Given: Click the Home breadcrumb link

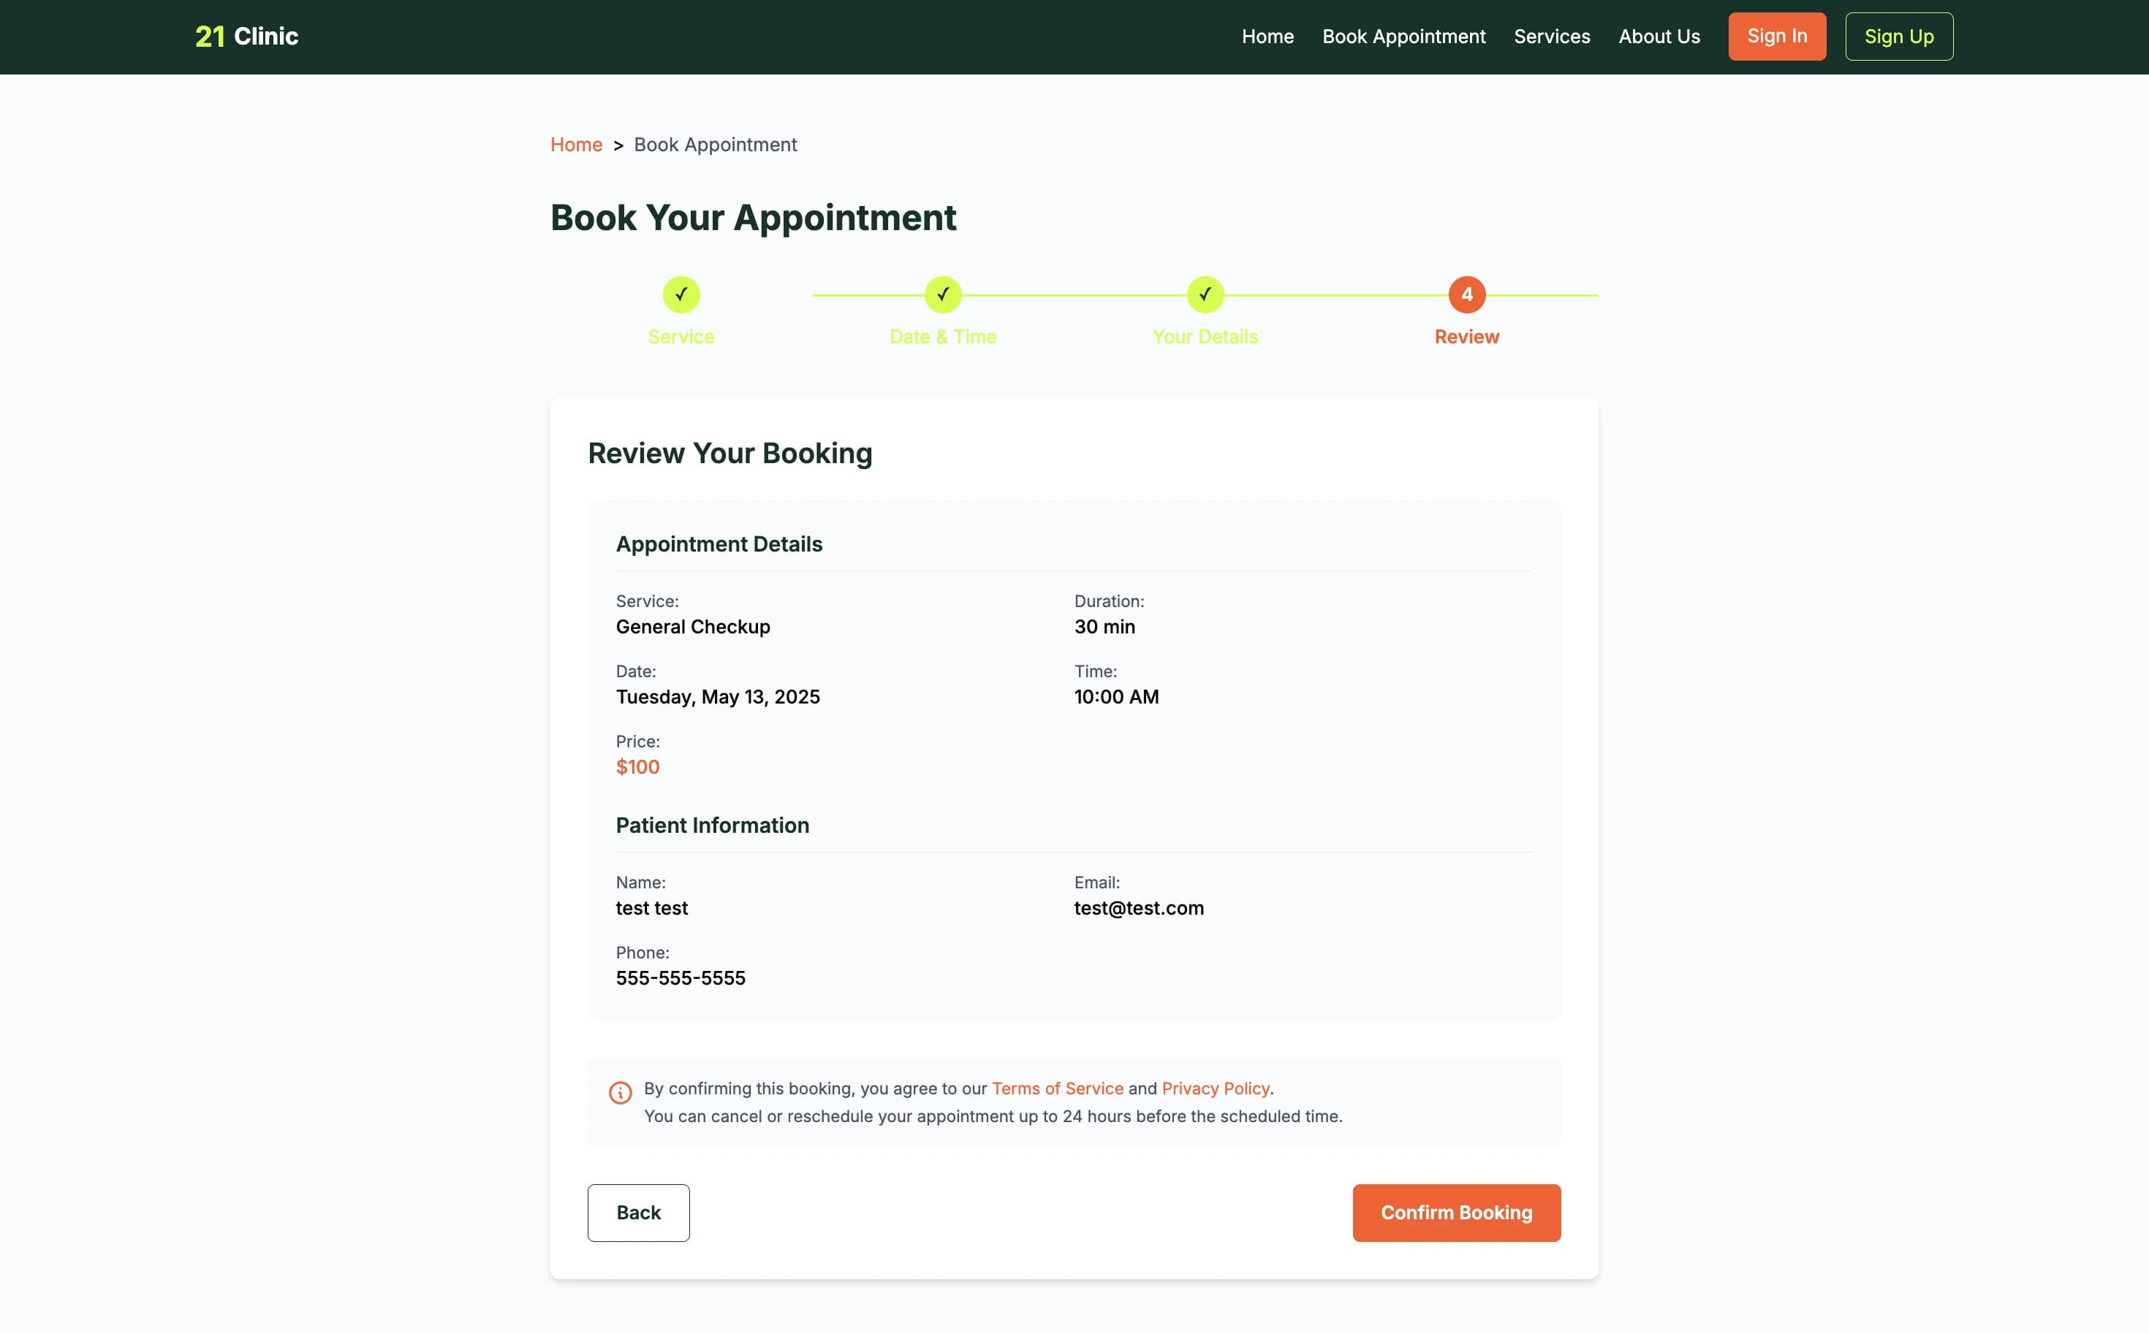Looking at the screenshot, I should [576, 144].
